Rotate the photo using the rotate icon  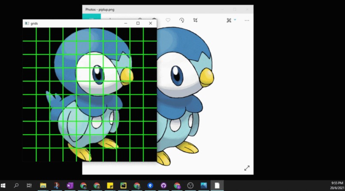pyautogui.click(x=182, y=20)
